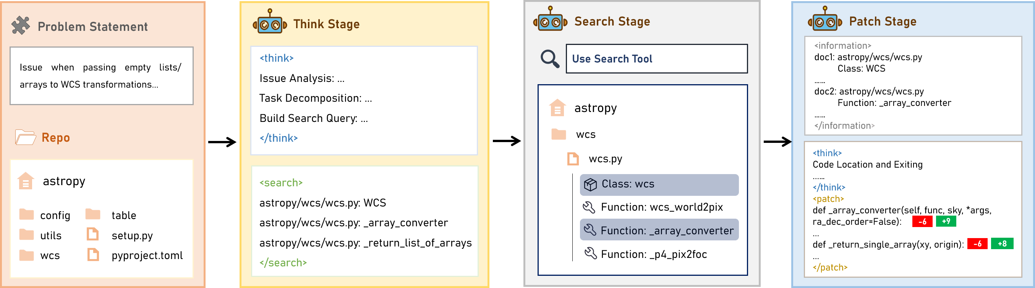Select the wcs folder icon in Repo panel
Image resolution: width=1035 pixels, height=288 pixels.
[x=26, y=255]
